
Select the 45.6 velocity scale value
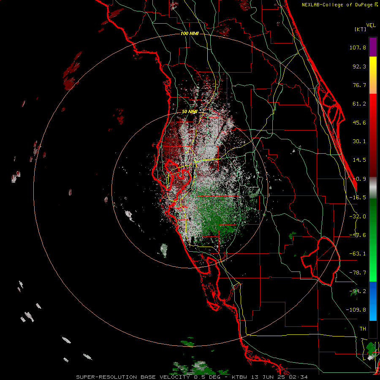point(359,122)
